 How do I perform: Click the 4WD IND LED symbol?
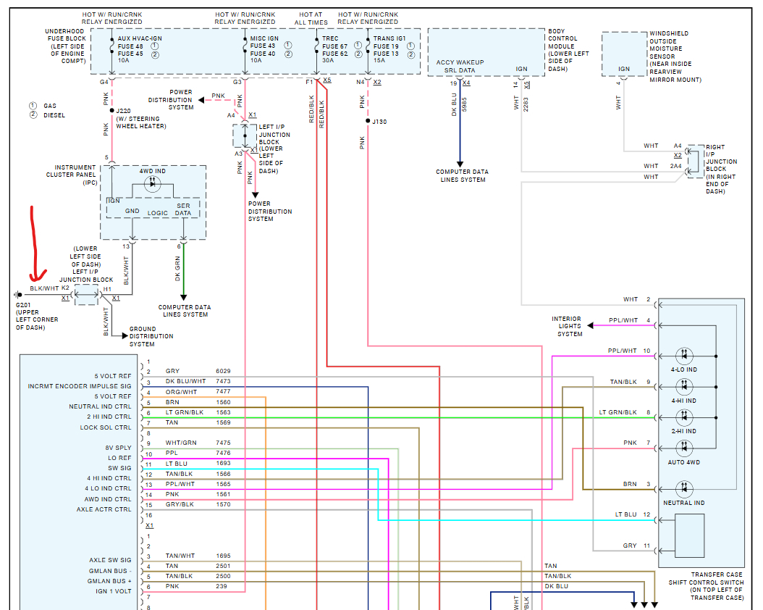152,184
